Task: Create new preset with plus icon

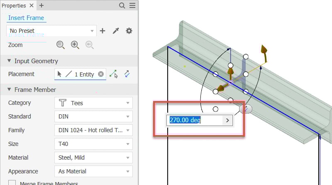Action: pos(103,31)
